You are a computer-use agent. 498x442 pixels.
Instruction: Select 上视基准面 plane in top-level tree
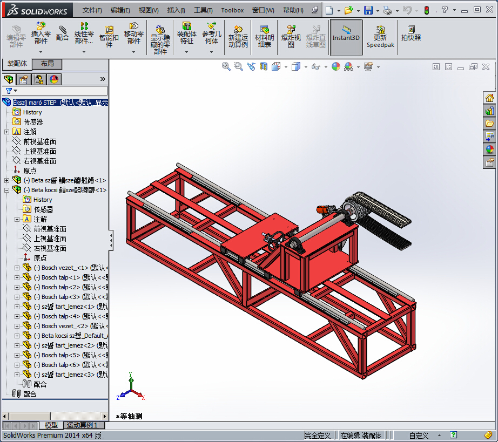click(x=39, y=151)
